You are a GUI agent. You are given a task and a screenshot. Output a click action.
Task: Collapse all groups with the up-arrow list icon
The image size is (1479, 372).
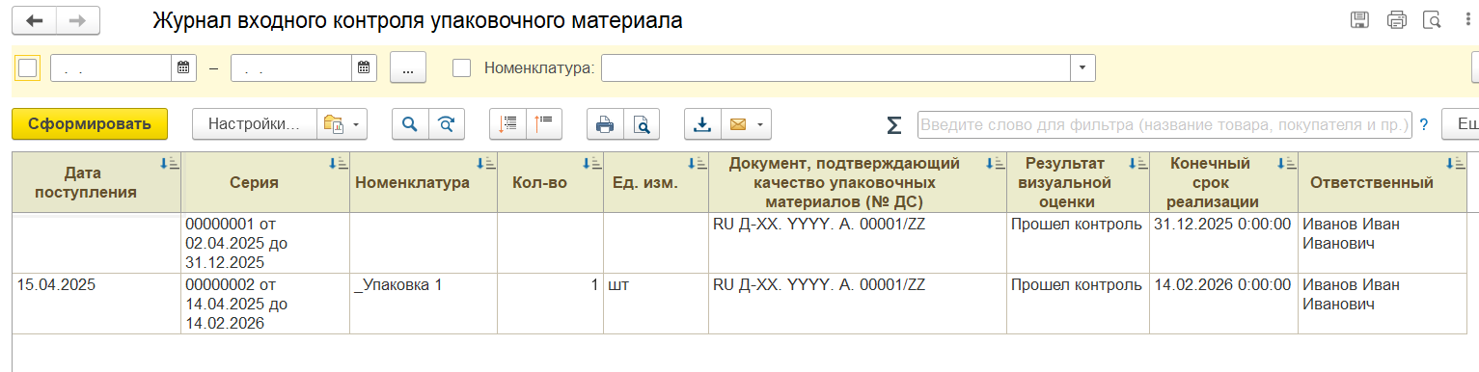click(x=544, y=124)
